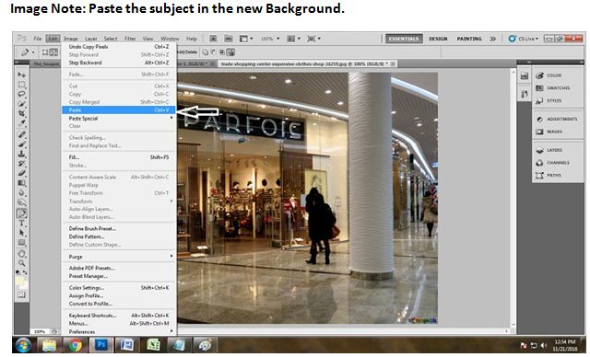Select the Quick Selection tool
590x357 pixels.
(21, 104)
